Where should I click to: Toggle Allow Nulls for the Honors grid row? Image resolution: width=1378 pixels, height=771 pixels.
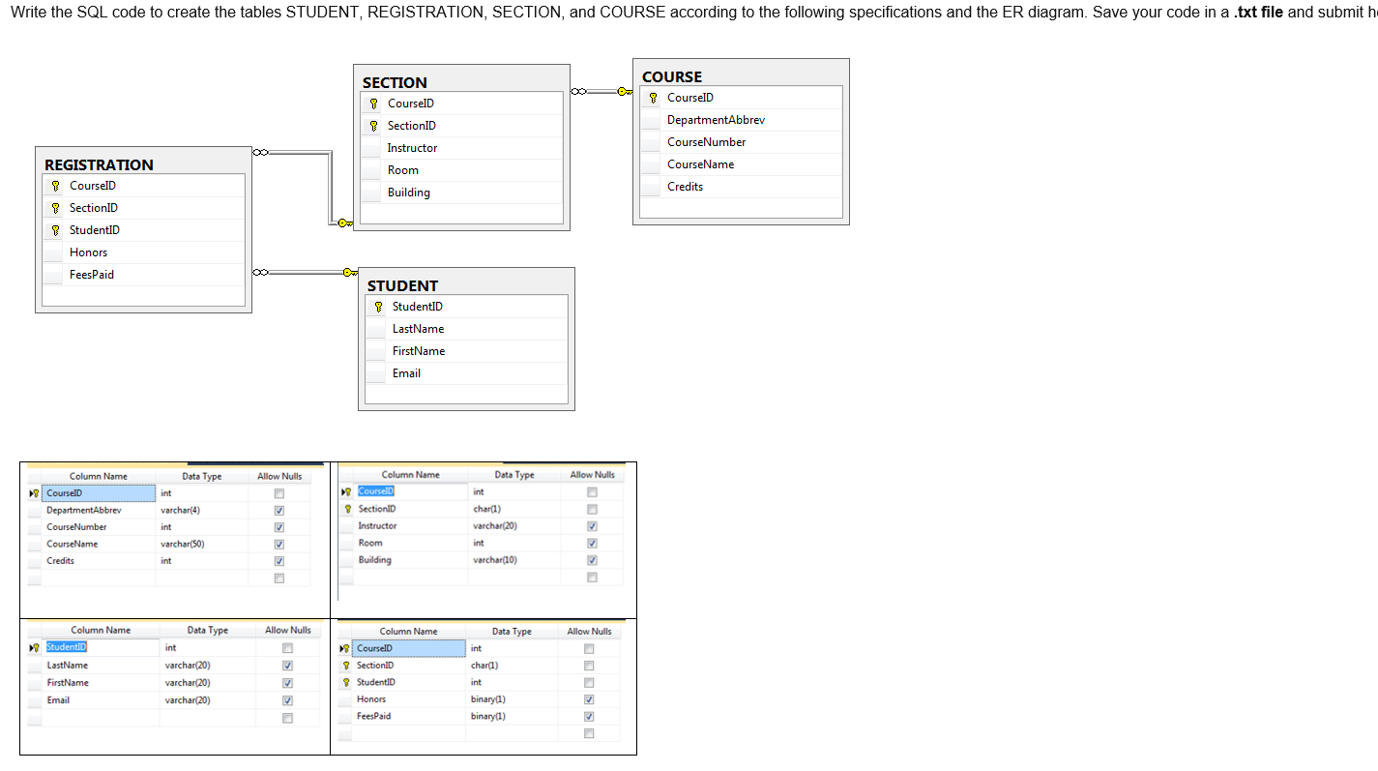tap(588, 700)
